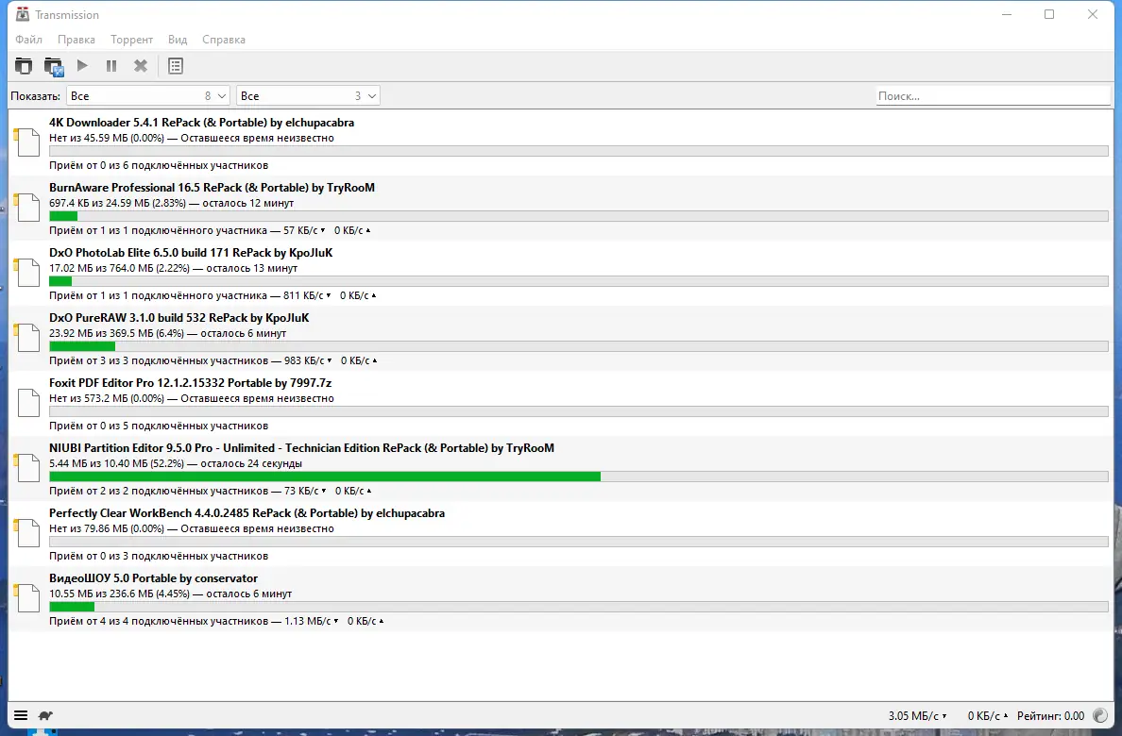Remove selected torrent X icon
The height and width of the screenshot is (736, 1122).
141,66
